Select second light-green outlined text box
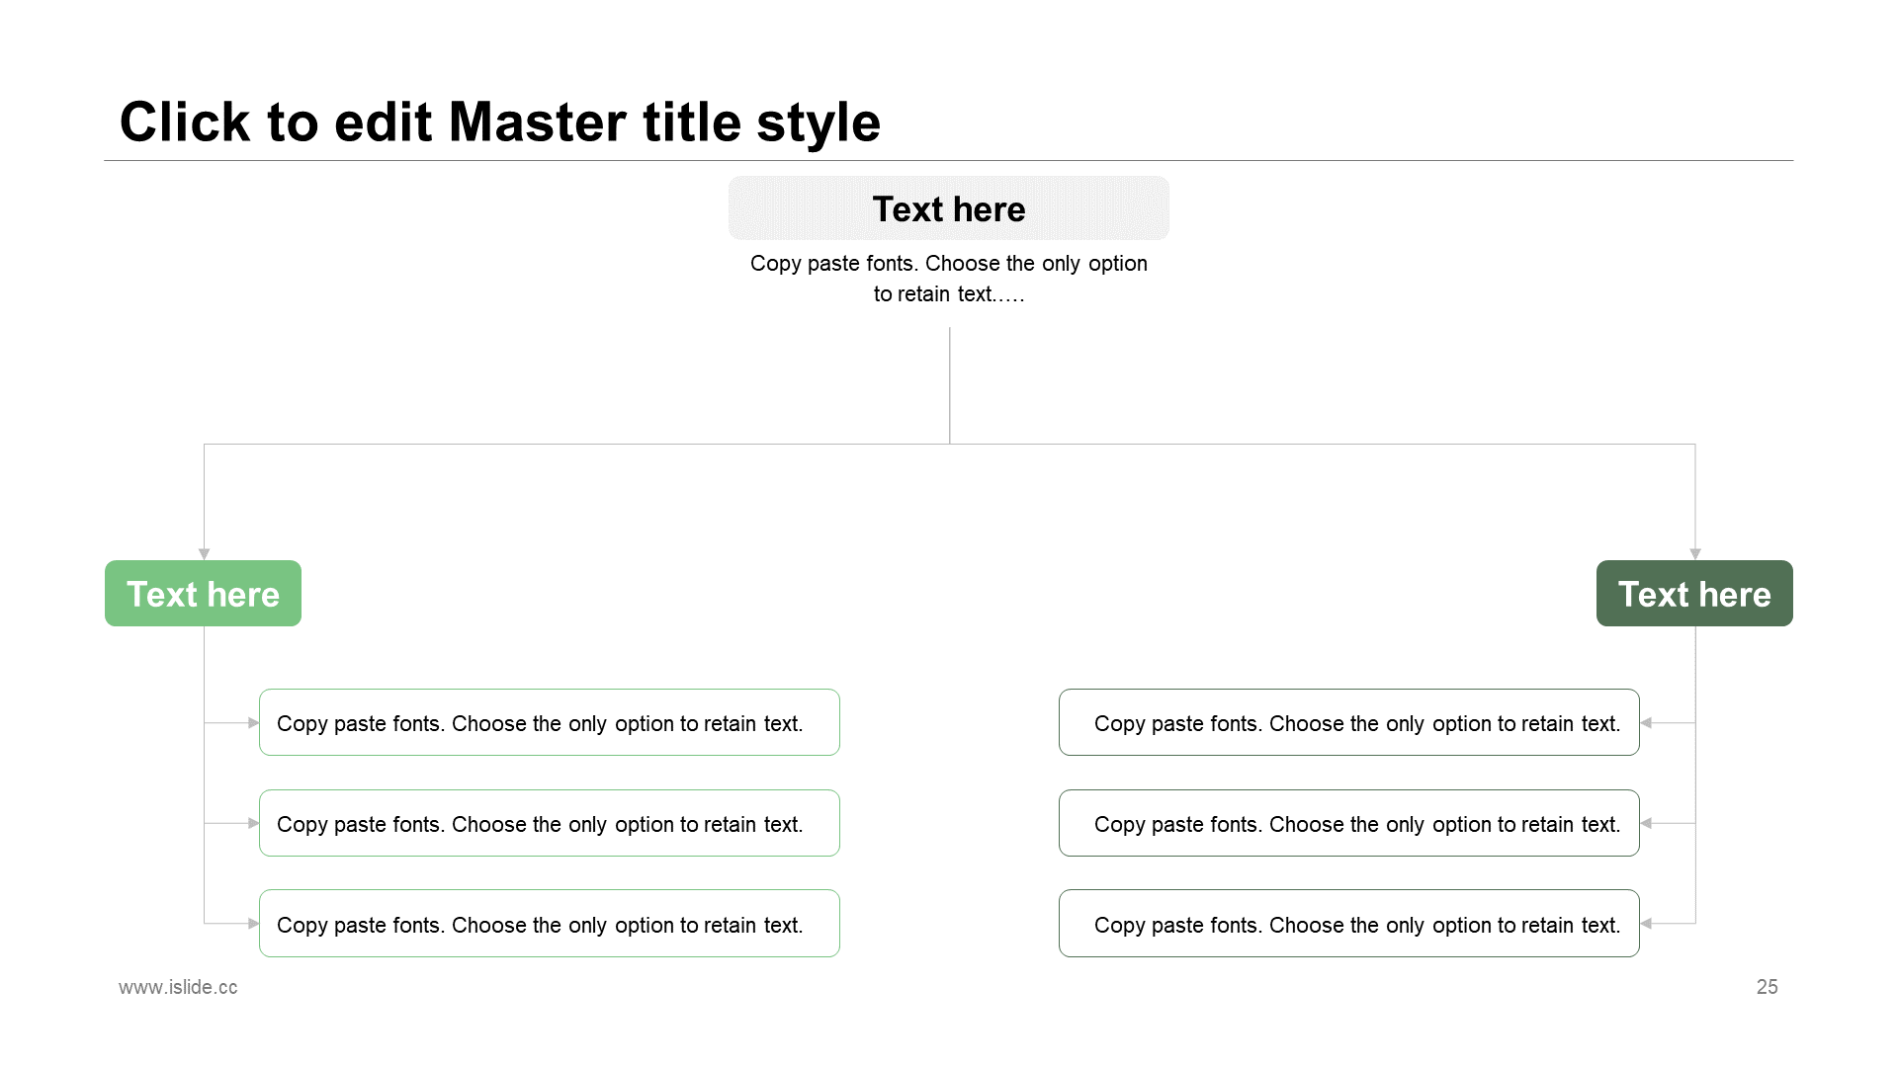 tap(550, 823)
